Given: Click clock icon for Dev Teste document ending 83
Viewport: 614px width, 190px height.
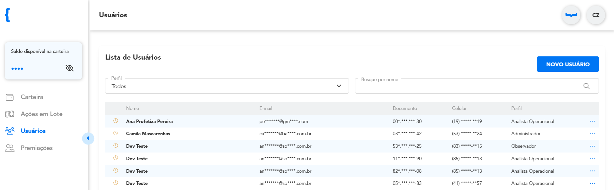Looking at the screenshot, I should 116,183.
